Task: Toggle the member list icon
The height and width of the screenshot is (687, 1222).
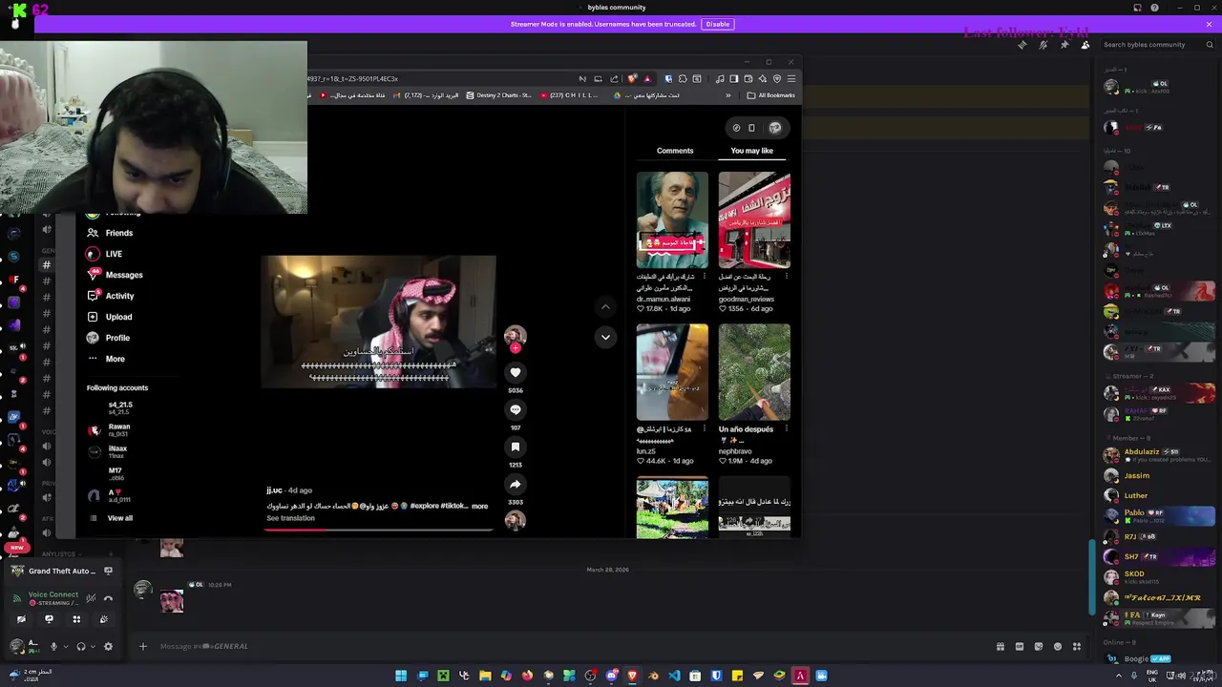Action: (x=1085, y=45)
